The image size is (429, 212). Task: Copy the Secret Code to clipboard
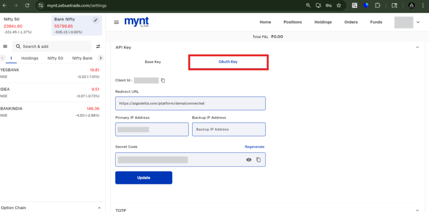258,160
